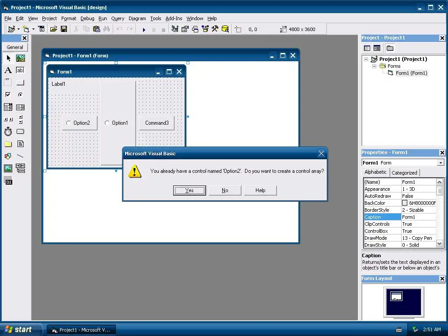Image resolution: width=448 pixels, height=336 pixels.
Task: Select the PictureBox tool in toolbox
Action: click(20, 58)
